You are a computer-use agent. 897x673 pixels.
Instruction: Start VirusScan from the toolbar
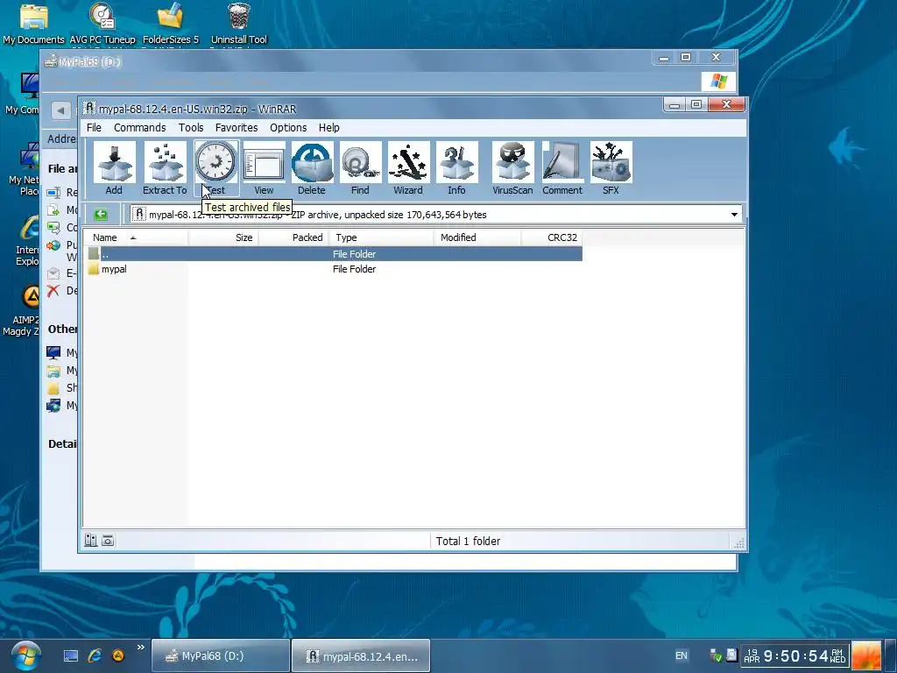point(512,168)
